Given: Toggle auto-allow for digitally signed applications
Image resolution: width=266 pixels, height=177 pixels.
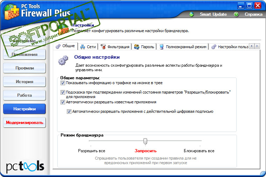Looking at the screenshot, I should click(x=69, y=112).
